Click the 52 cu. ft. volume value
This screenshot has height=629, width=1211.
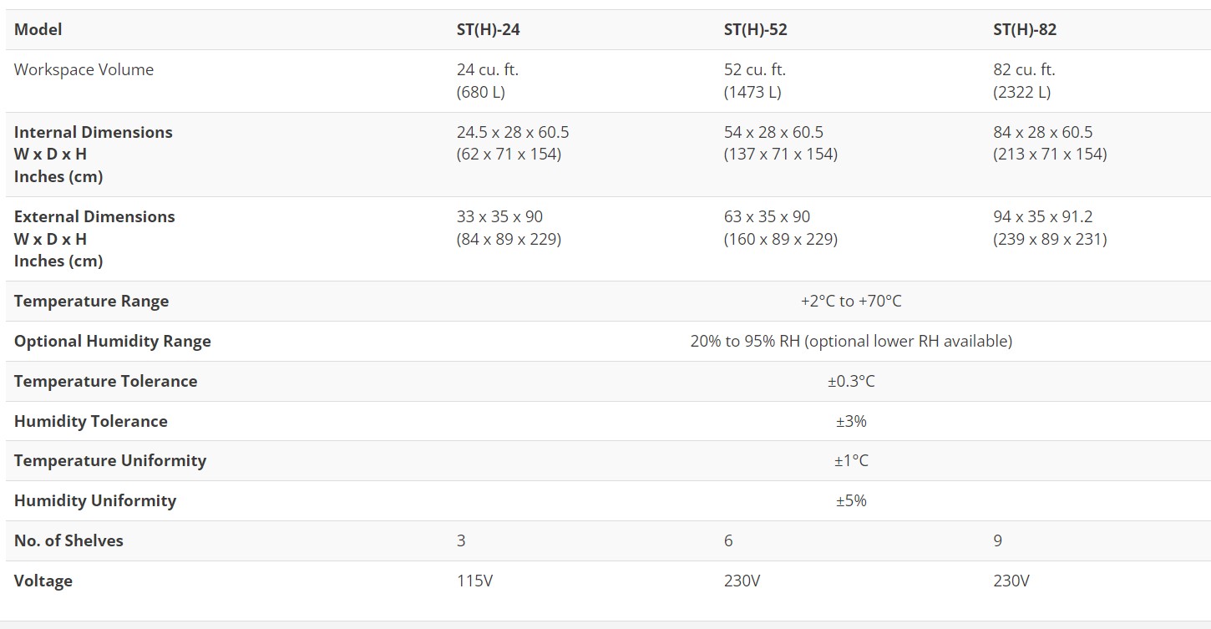(755, 70)
